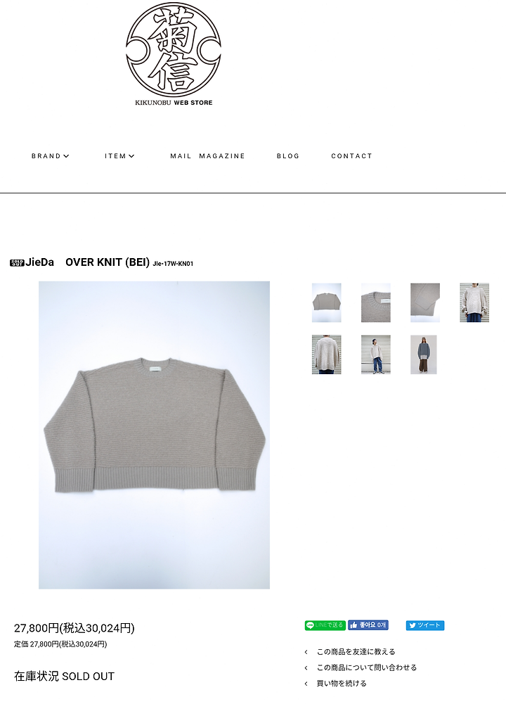Click the Twitter tweet button

coord(424,625)
